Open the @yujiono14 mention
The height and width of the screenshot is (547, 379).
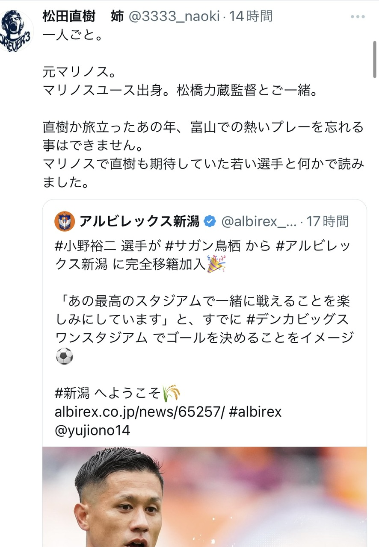tap(92, 430)
